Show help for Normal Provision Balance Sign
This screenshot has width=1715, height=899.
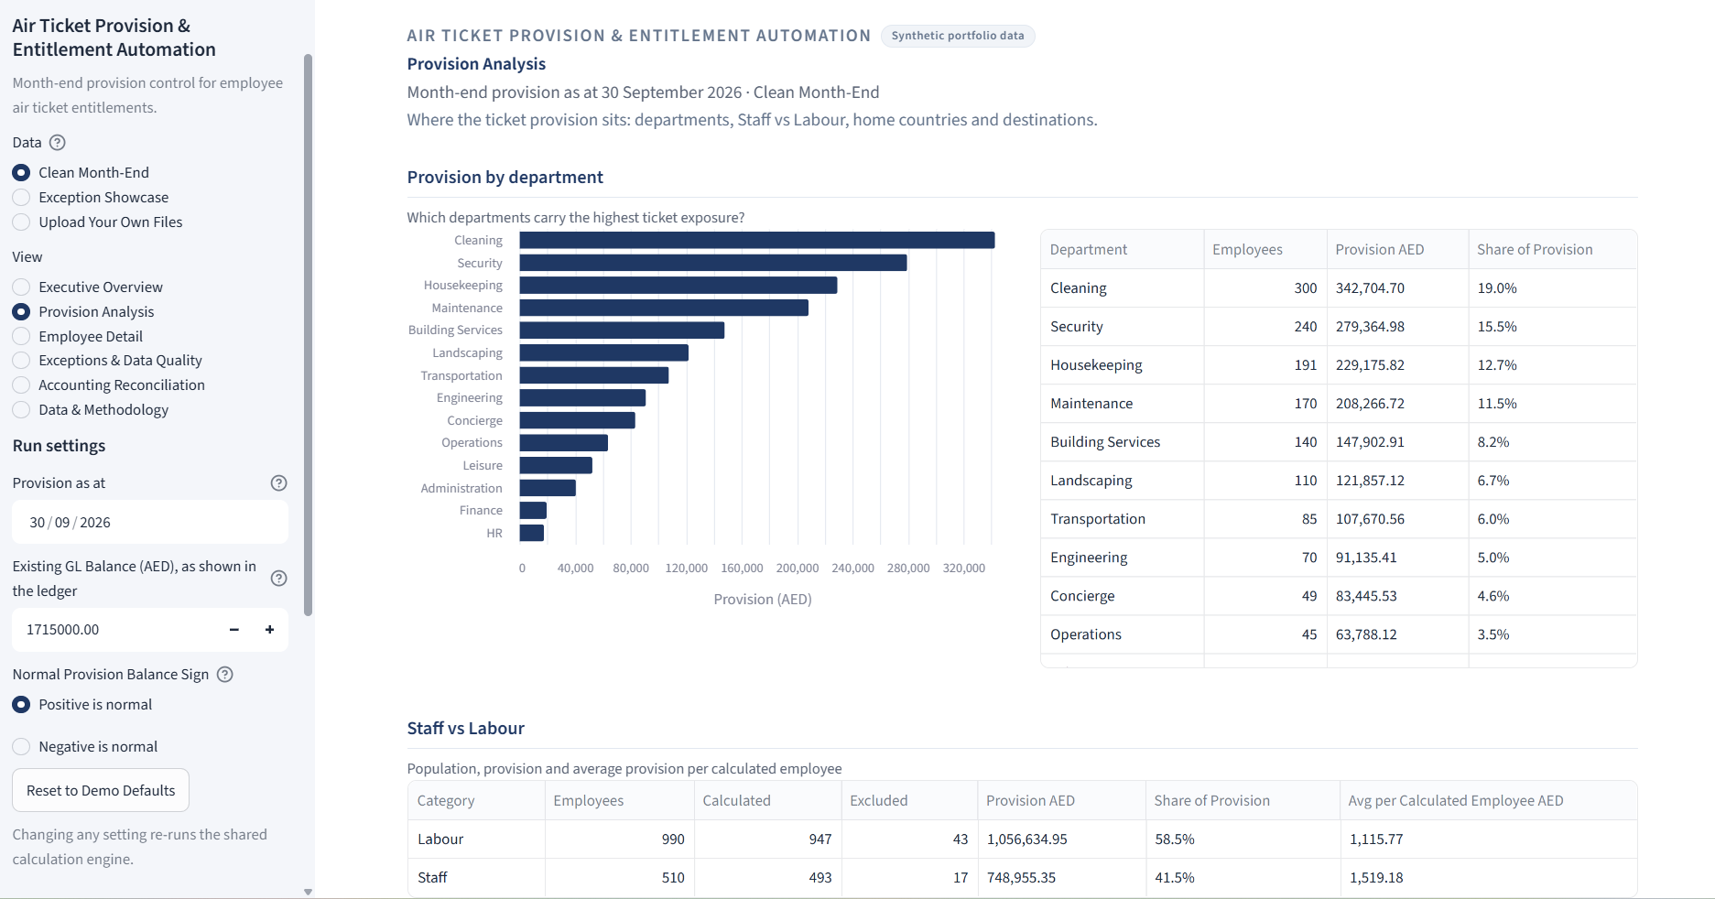[x=224, y=675]
